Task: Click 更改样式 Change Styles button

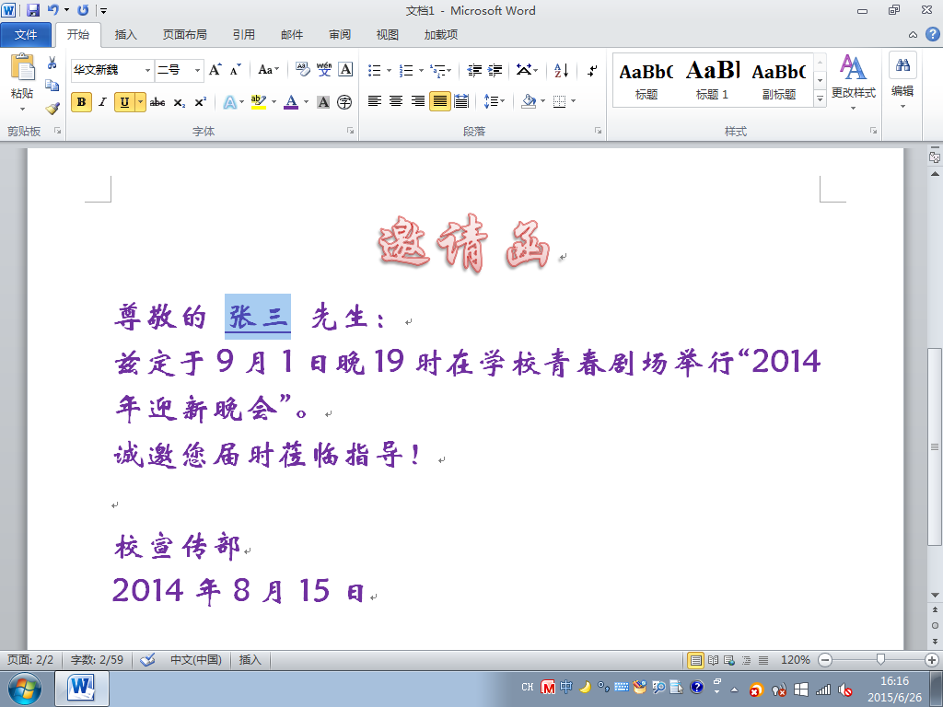Action: pos(854,81)
